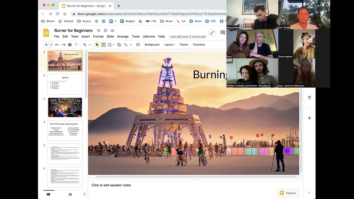Open the Insert menu
Viewport: 354px width, 199px height.
(86, 36)
